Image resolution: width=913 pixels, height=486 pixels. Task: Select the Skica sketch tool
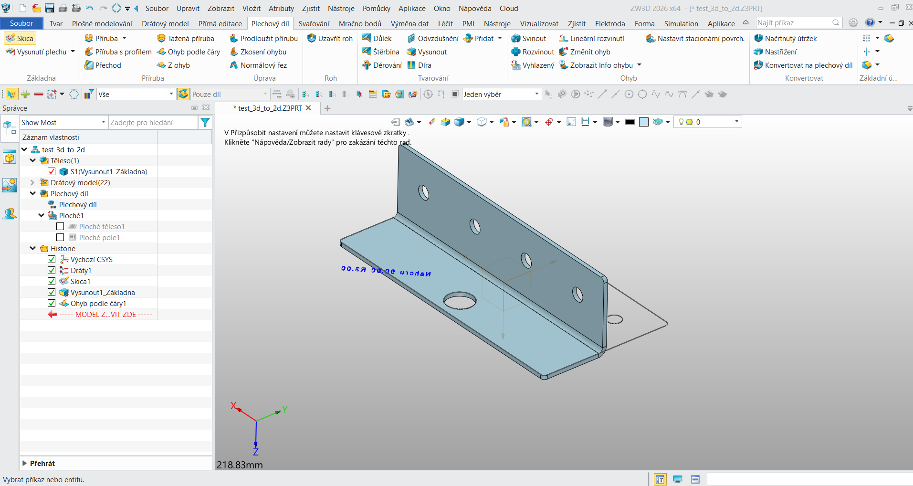point(20,38)
